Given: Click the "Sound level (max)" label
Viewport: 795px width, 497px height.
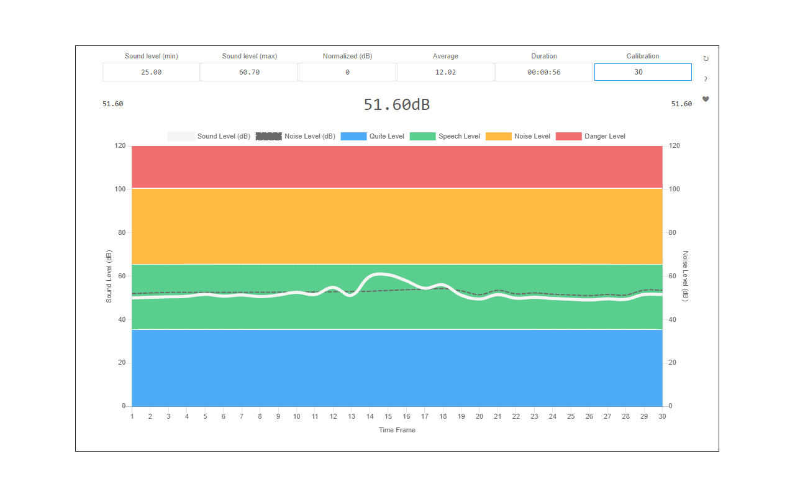Looking at the screenshot, I should [x=250, y=56].
